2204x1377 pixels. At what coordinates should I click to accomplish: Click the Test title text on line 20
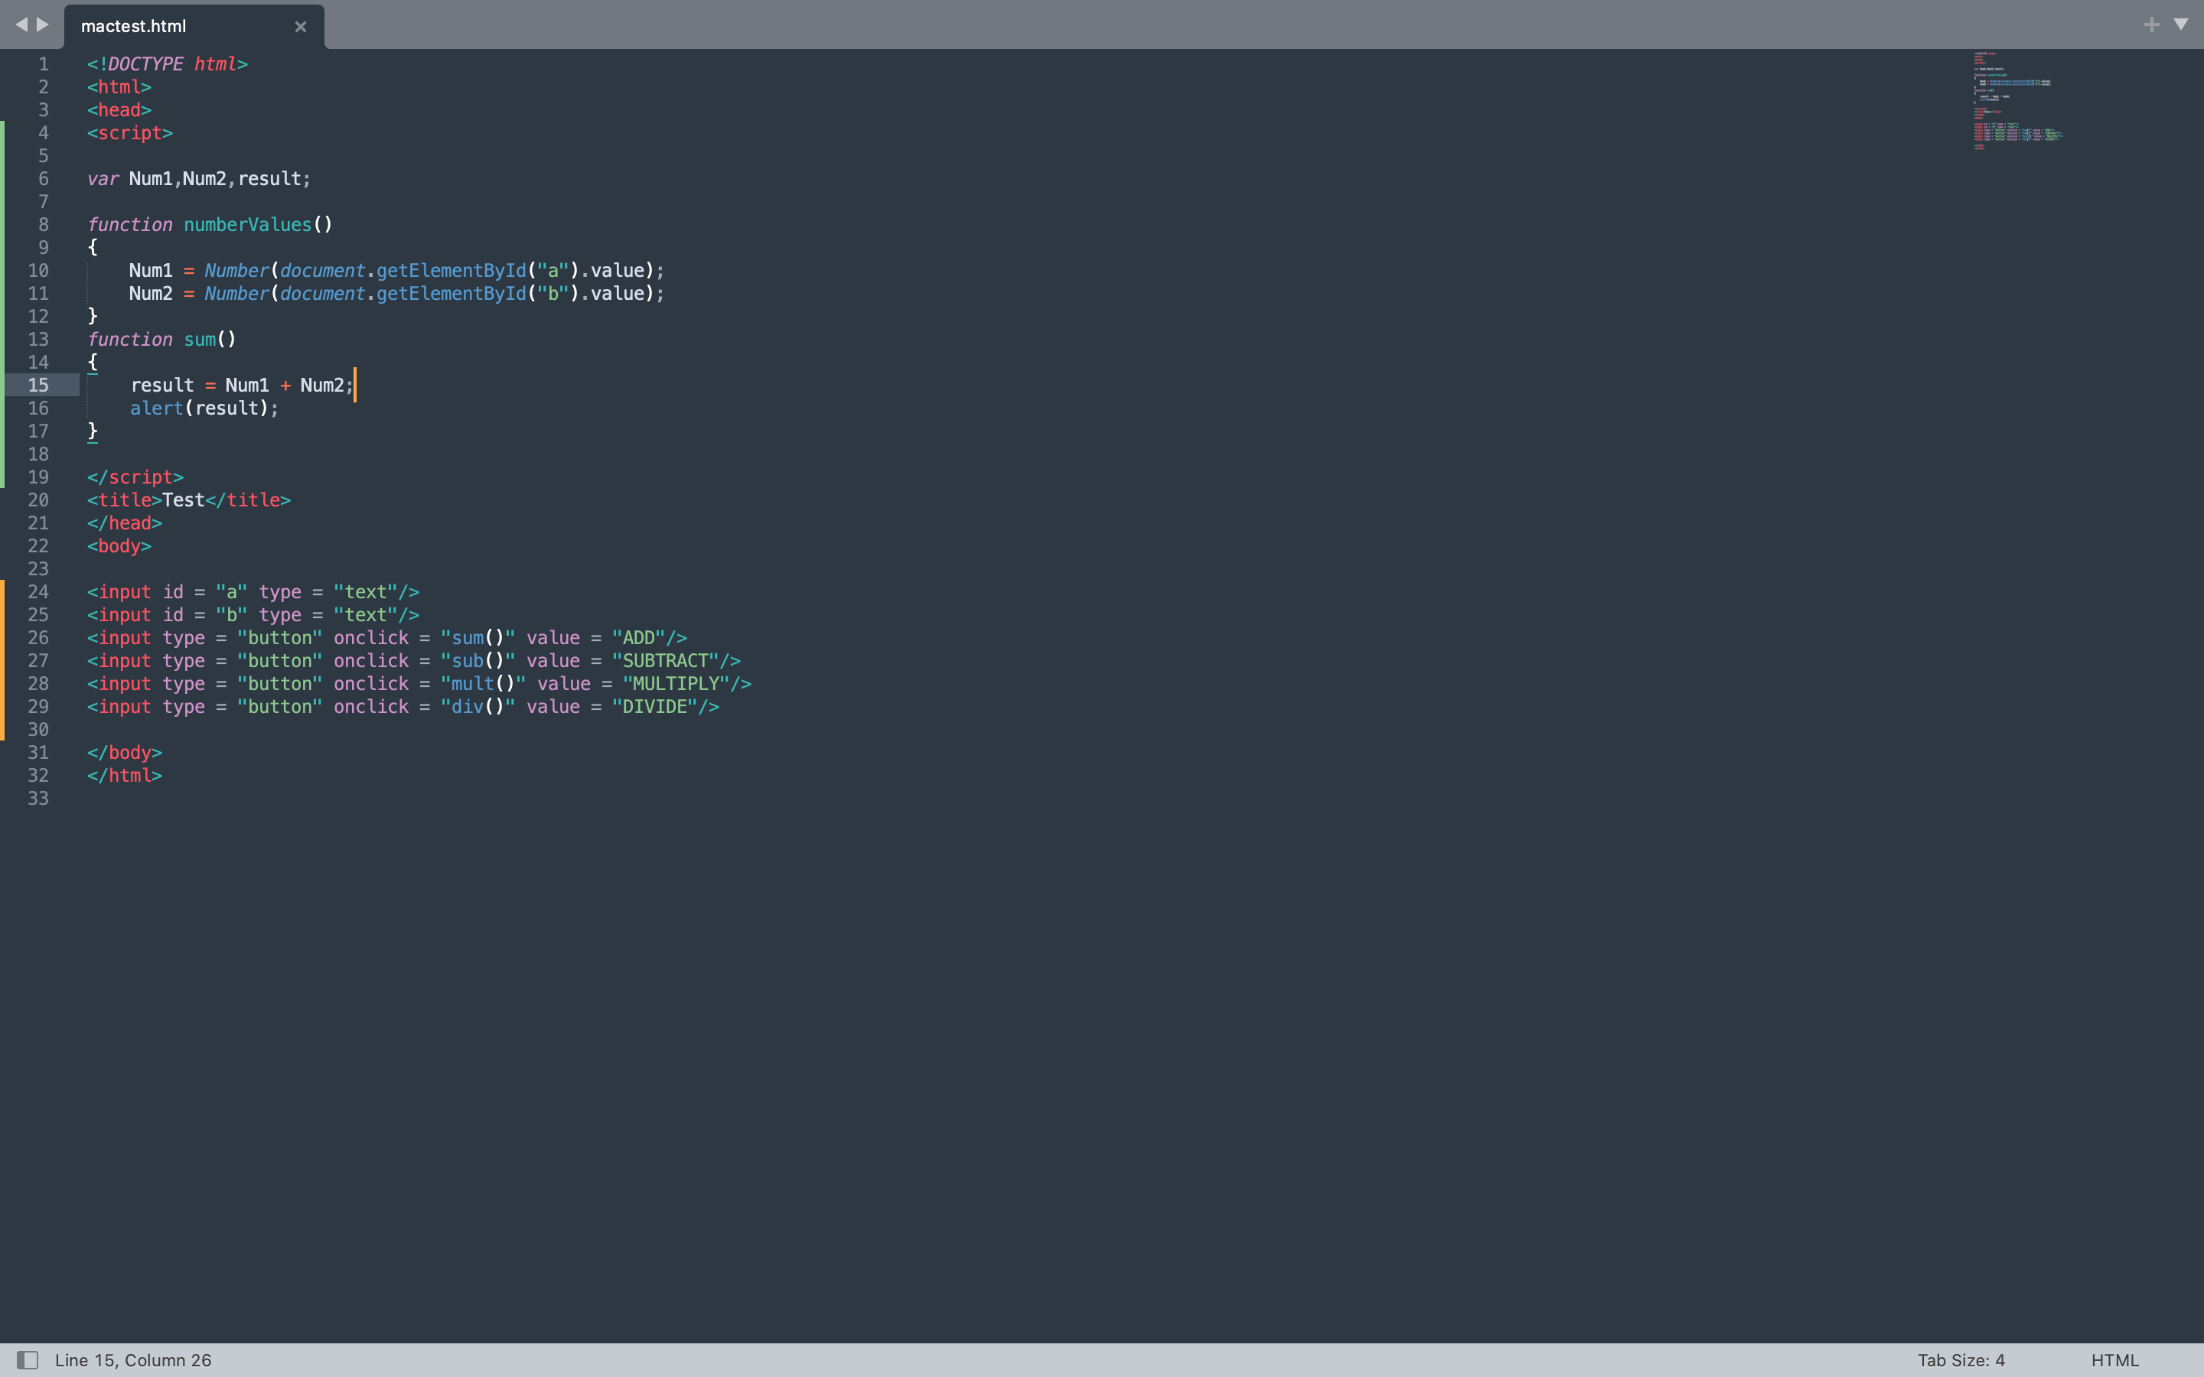[182, 499]
